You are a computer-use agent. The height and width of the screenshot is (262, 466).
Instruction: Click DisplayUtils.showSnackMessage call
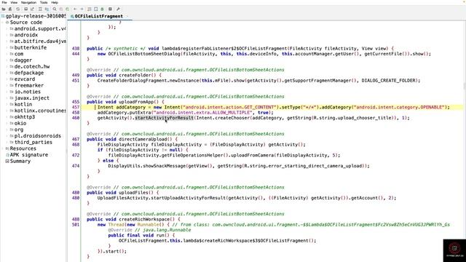click(x=147, y=166)
